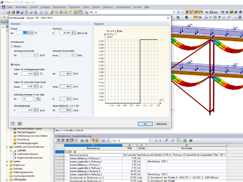Open the Datei menu

[10, 7]
